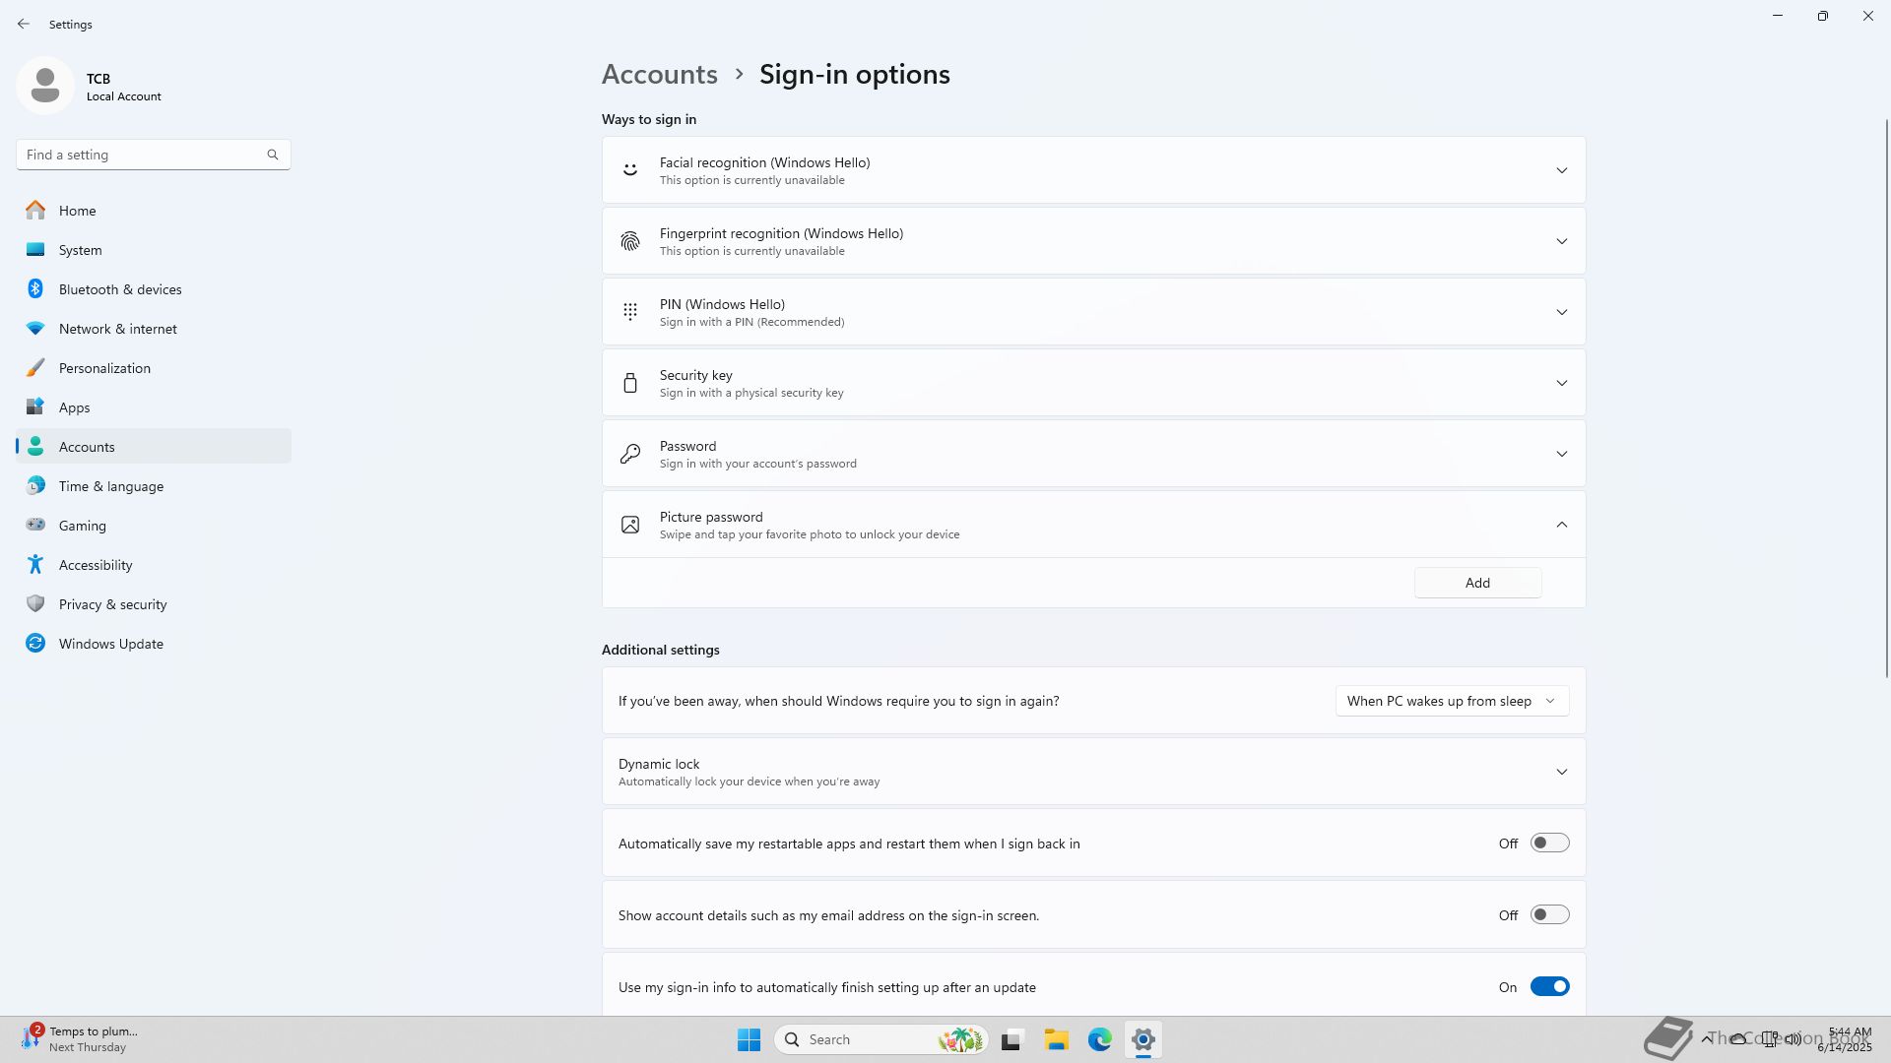Turn off use my sign-in info toggle
Viewport: 1891px width, 1063px height.
click(x=1548, y=987)
